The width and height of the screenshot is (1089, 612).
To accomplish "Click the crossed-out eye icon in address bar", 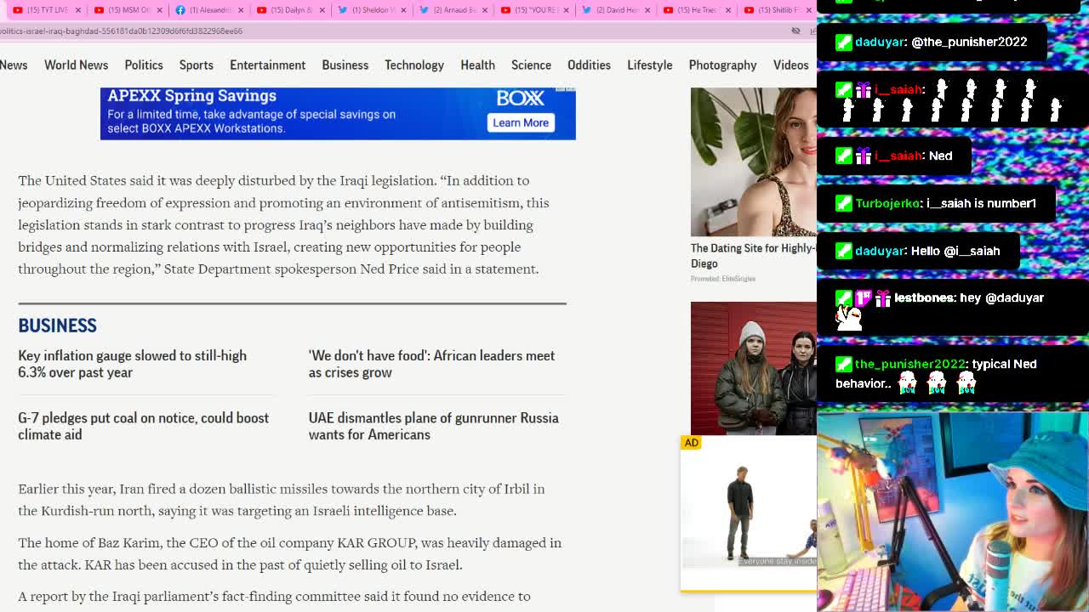I will click(x=795, y=31).
